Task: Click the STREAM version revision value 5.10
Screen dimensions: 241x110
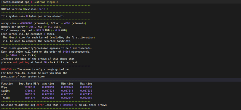Action: (42, 9)
